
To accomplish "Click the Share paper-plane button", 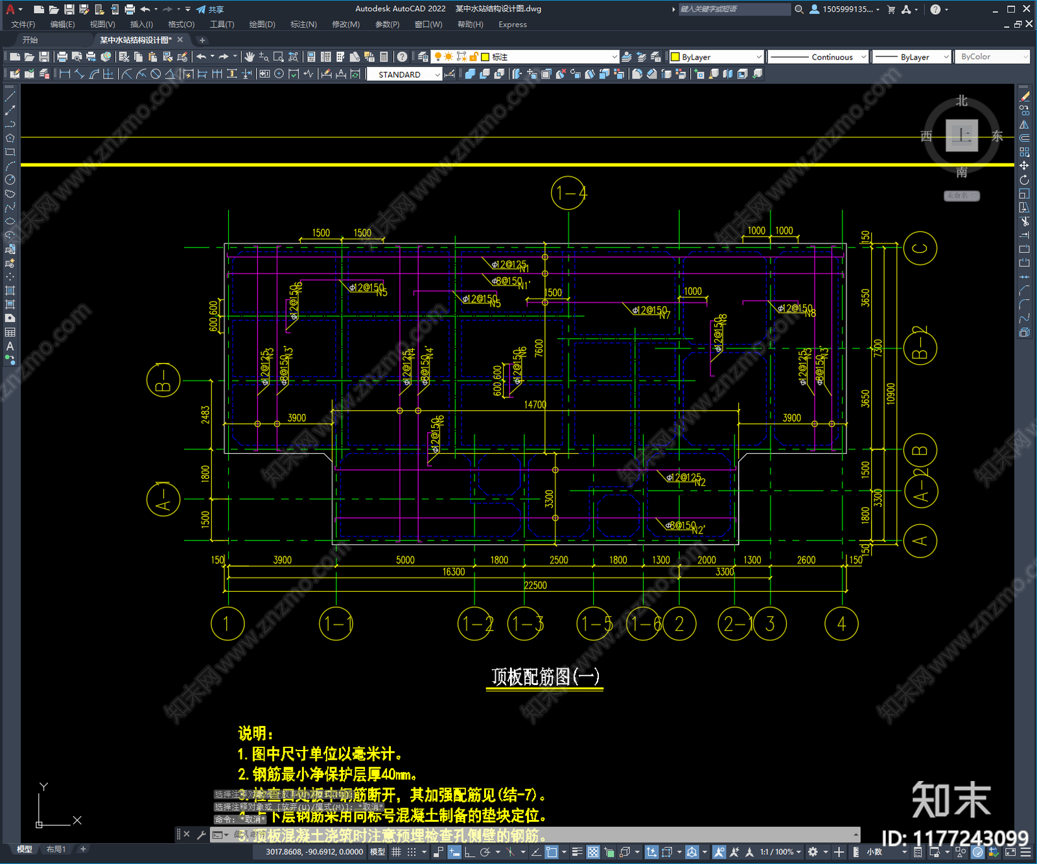I will point(210,9).
